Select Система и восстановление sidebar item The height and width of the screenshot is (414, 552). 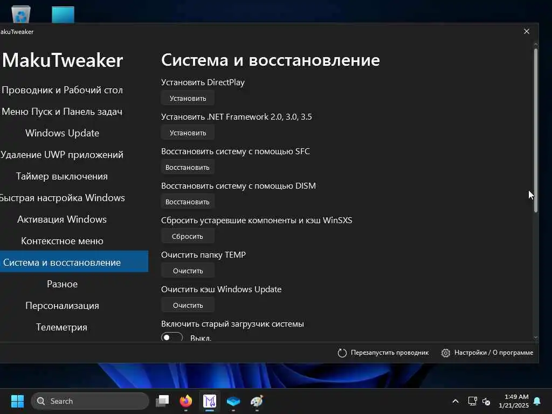pyautogui.click(x=74, y=261)
